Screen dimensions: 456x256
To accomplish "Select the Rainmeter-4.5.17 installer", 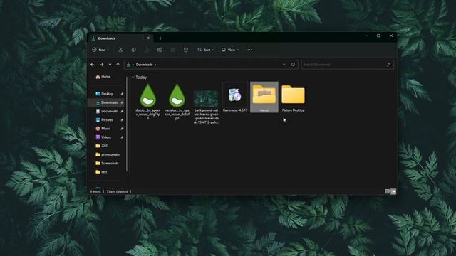I will [x=235, y=97].
